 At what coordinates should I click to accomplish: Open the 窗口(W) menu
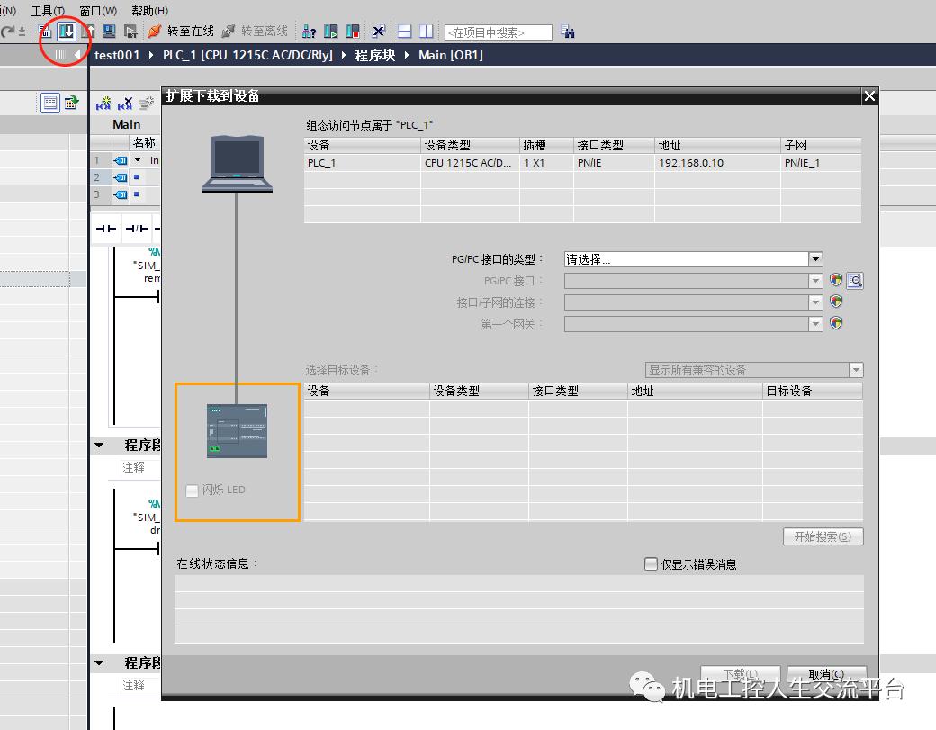coord(97,10)
